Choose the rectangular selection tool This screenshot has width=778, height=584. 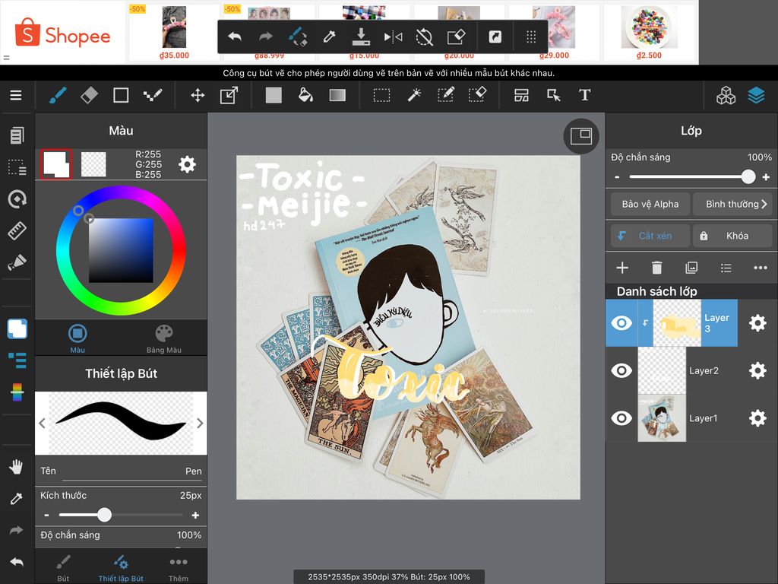[381, 95]
